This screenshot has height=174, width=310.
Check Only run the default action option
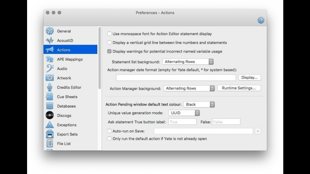point(109,138)
